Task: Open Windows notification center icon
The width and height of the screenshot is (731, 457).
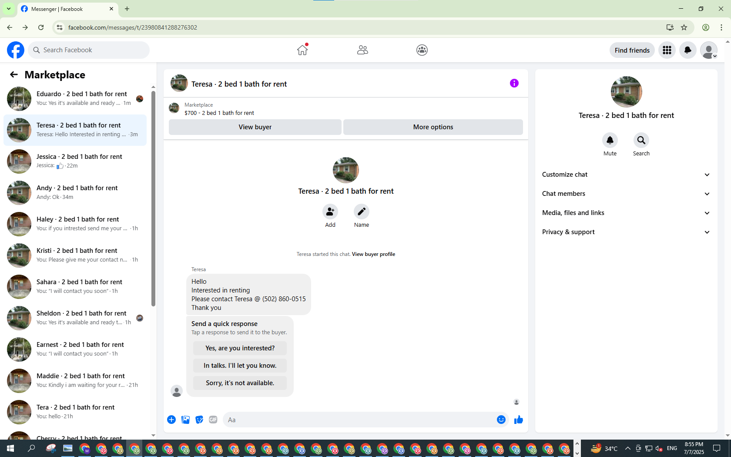Action: tap(717, 448)
